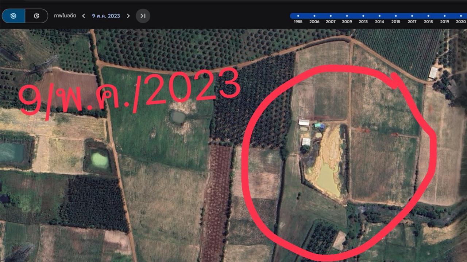
Task: Go to previous imagery date arrow
Action: pyautogui.click(x=84, y=16)
